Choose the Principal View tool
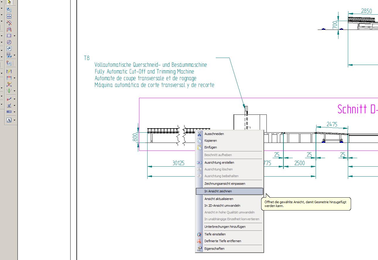The width and height of the screenshot is (378, 260). coord(9,16)
